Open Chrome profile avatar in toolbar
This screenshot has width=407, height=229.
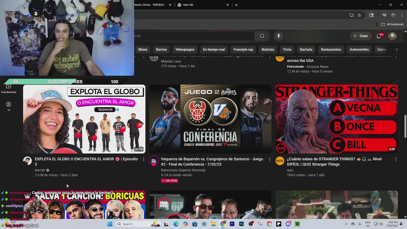(393, 15)
